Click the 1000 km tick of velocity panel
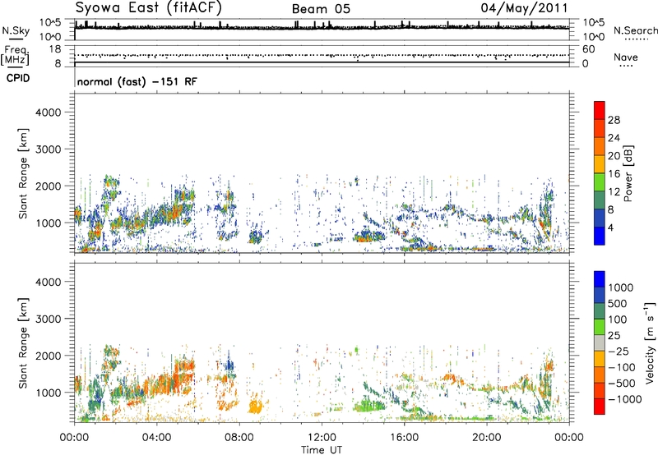The width and height of the screenshot is (658, 455). (48, 393)
